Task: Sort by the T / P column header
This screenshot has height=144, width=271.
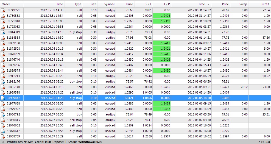Action: 162,4
